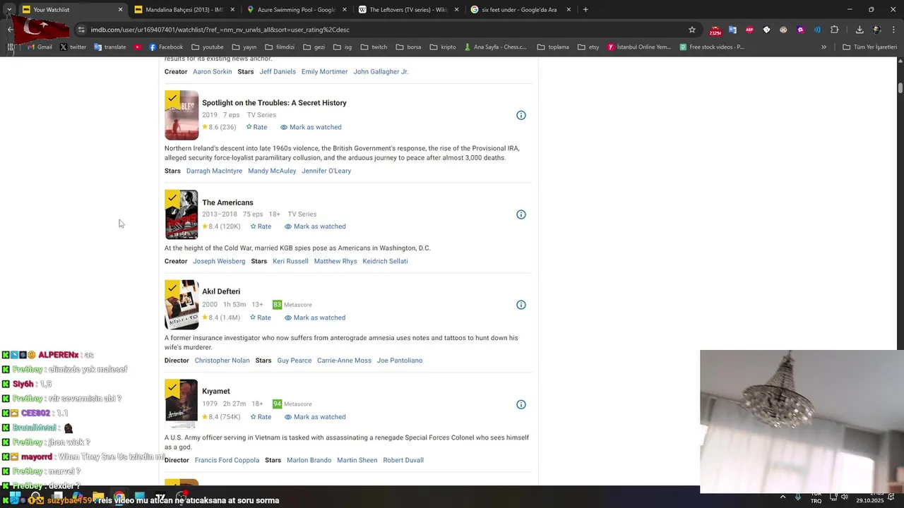Screen dimensions: 904x508
Task: Expand the etsy bookmarks folder
Action: tap(588, 47)
